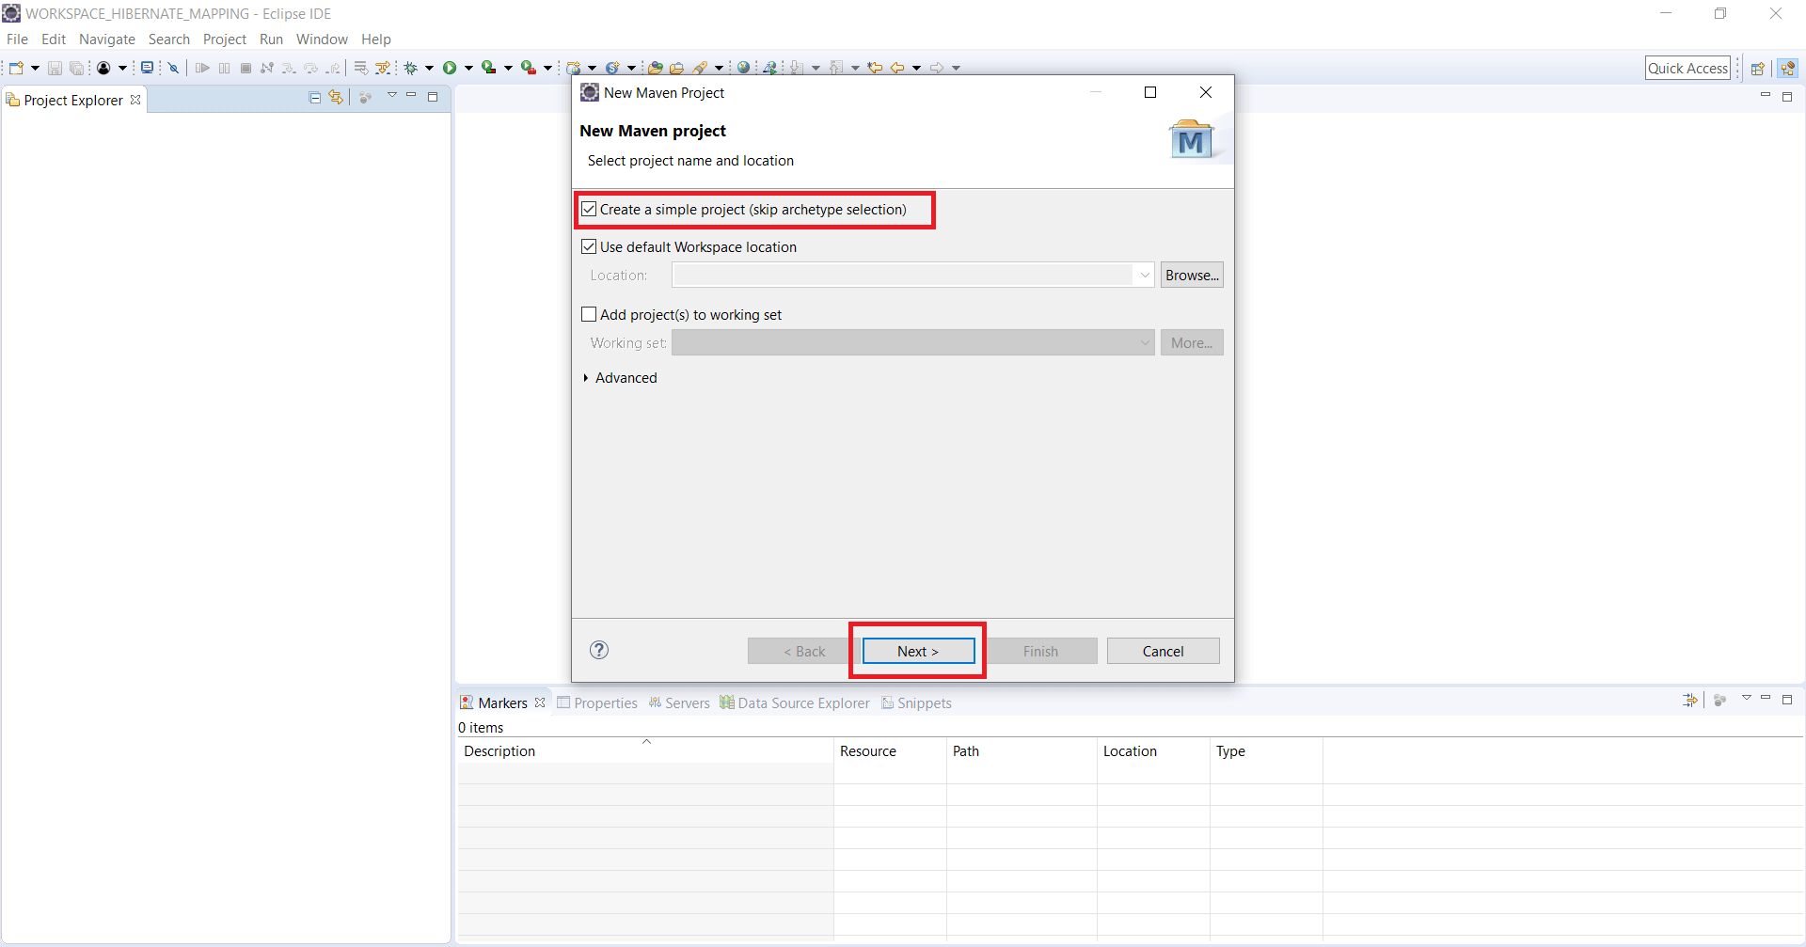
Task: Open the Open Perspective icon near Quick Access
Action: pyautogui.click(x=1759, y=68)
